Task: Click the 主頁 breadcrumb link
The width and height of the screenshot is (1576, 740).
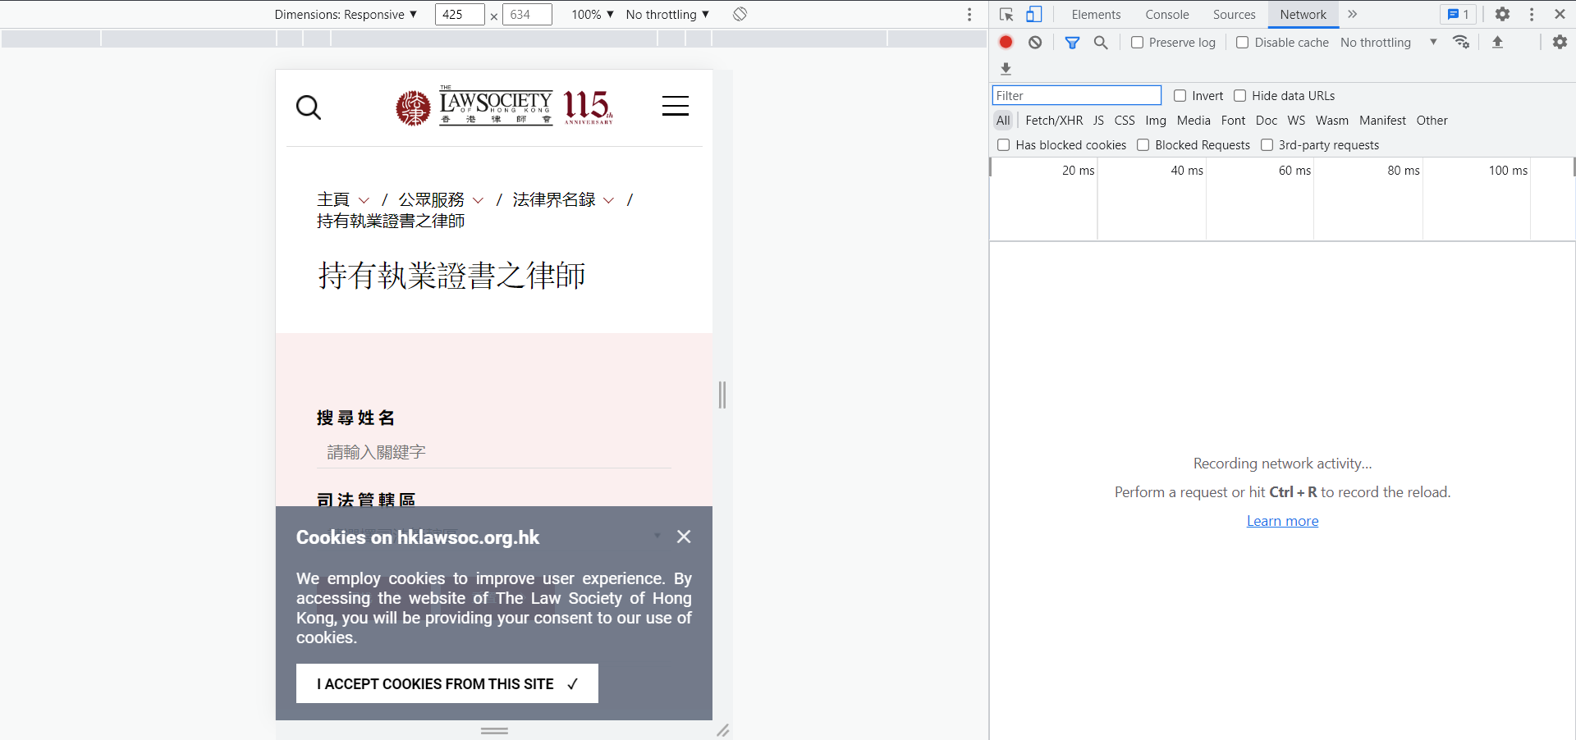Action: (x=333, y=199)
